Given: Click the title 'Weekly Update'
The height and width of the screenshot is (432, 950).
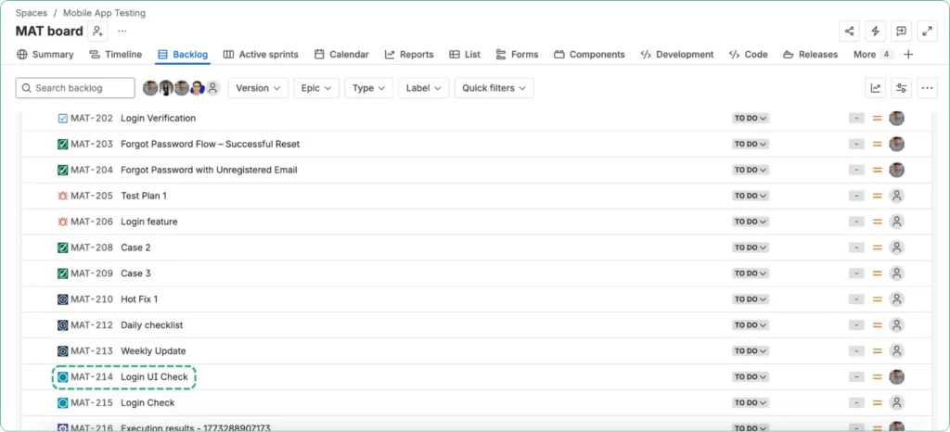Looking at the screenshot, I should [x=153, y=351].
